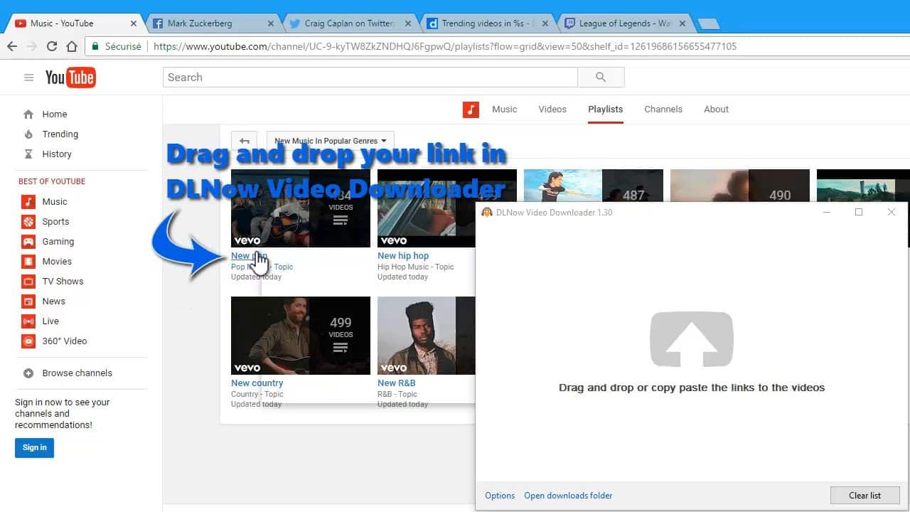This screenshot has height=512, width=910.
Task: Open the channel About tab
Action: [x=716, y=109]
